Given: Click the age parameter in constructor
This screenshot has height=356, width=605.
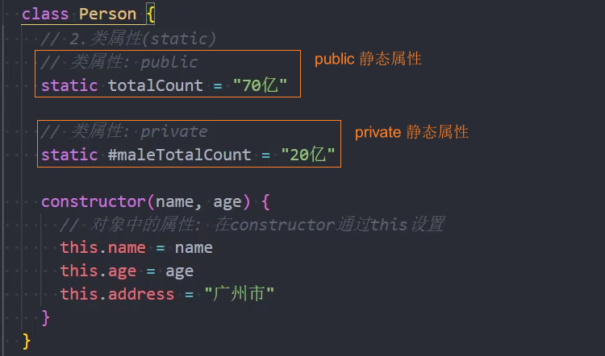Looking at the screenshot, I should (x=227, y=202).
